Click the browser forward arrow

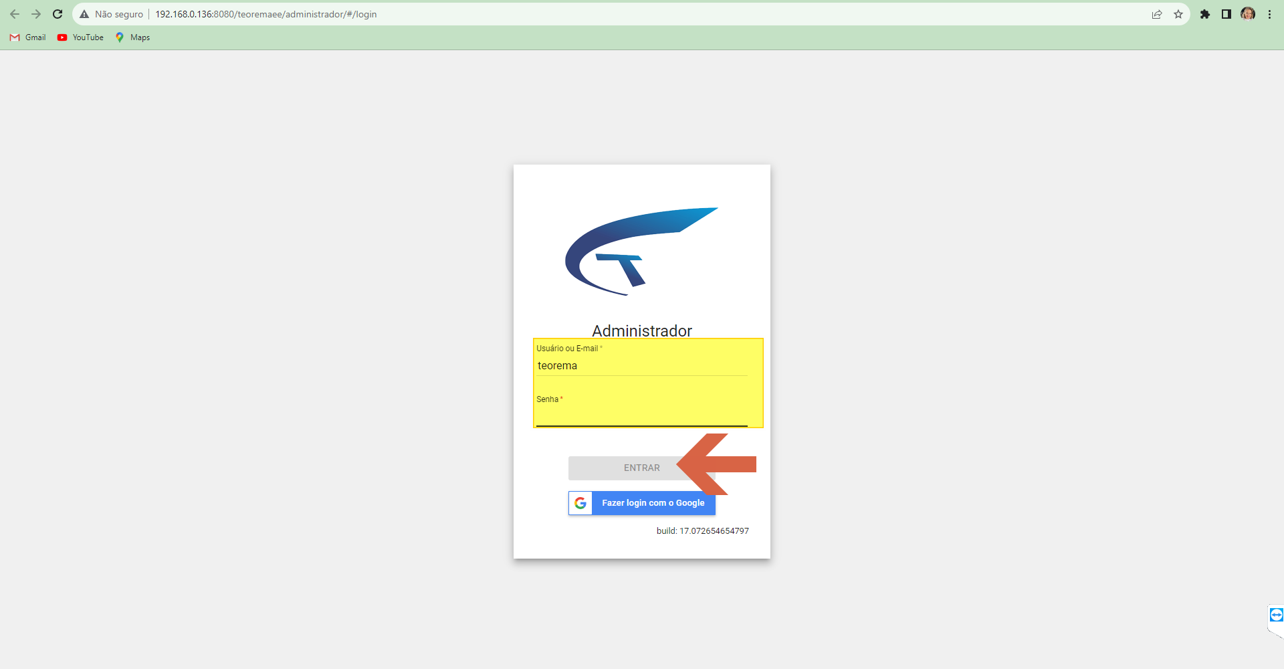click(x=36, y=14)
